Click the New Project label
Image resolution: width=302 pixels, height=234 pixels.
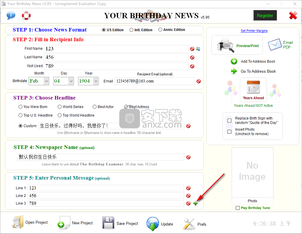[82, 223]
